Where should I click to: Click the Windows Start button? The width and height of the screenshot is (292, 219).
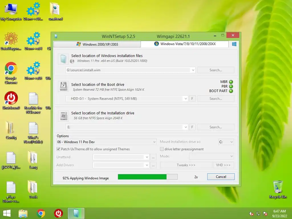7,213
